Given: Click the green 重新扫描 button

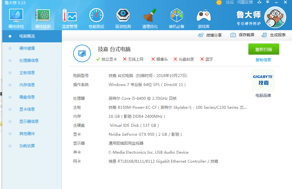Looking at the screenshot, I should point(264,49).
